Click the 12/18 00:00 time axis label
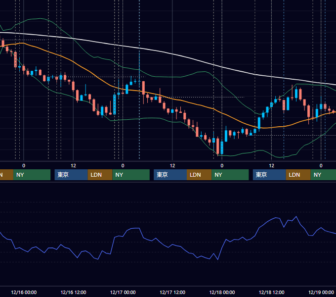 point(222,292)
